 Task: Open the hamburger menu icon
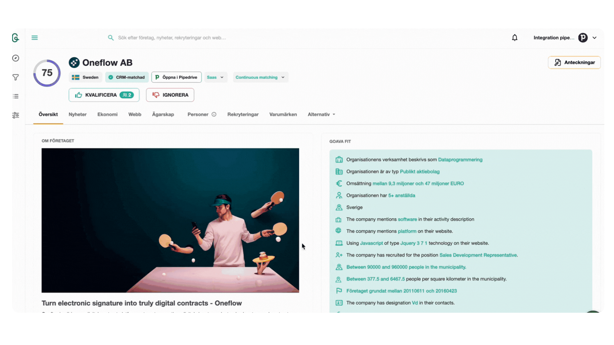pos(35,38)
